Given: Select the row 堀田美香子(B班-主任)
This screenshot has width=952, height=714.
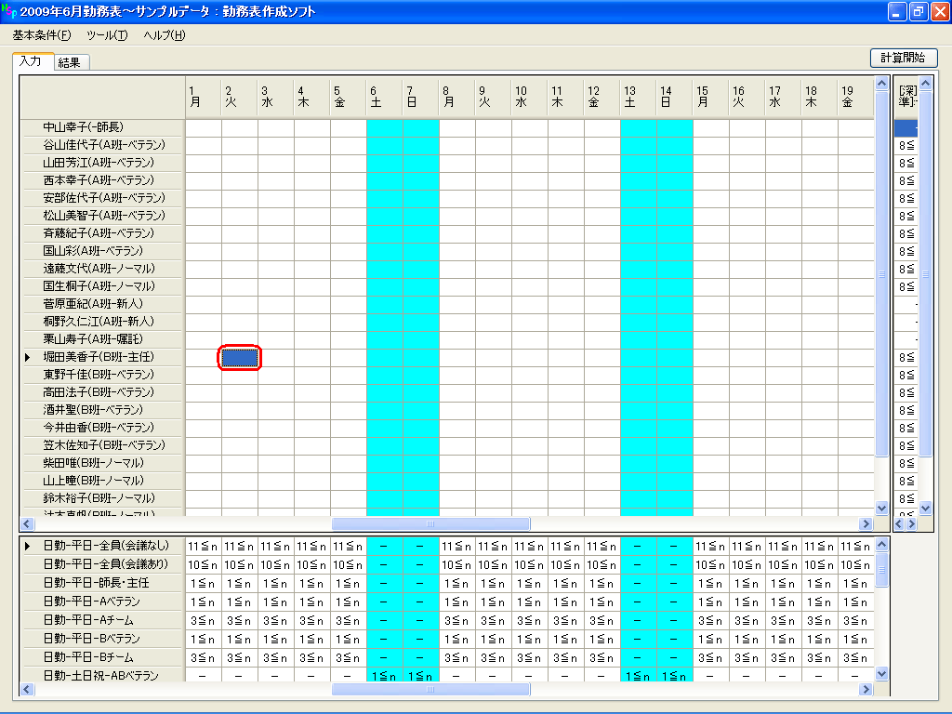Looking at the screenshot, I should pyautogui.click(x=102, y=357).
